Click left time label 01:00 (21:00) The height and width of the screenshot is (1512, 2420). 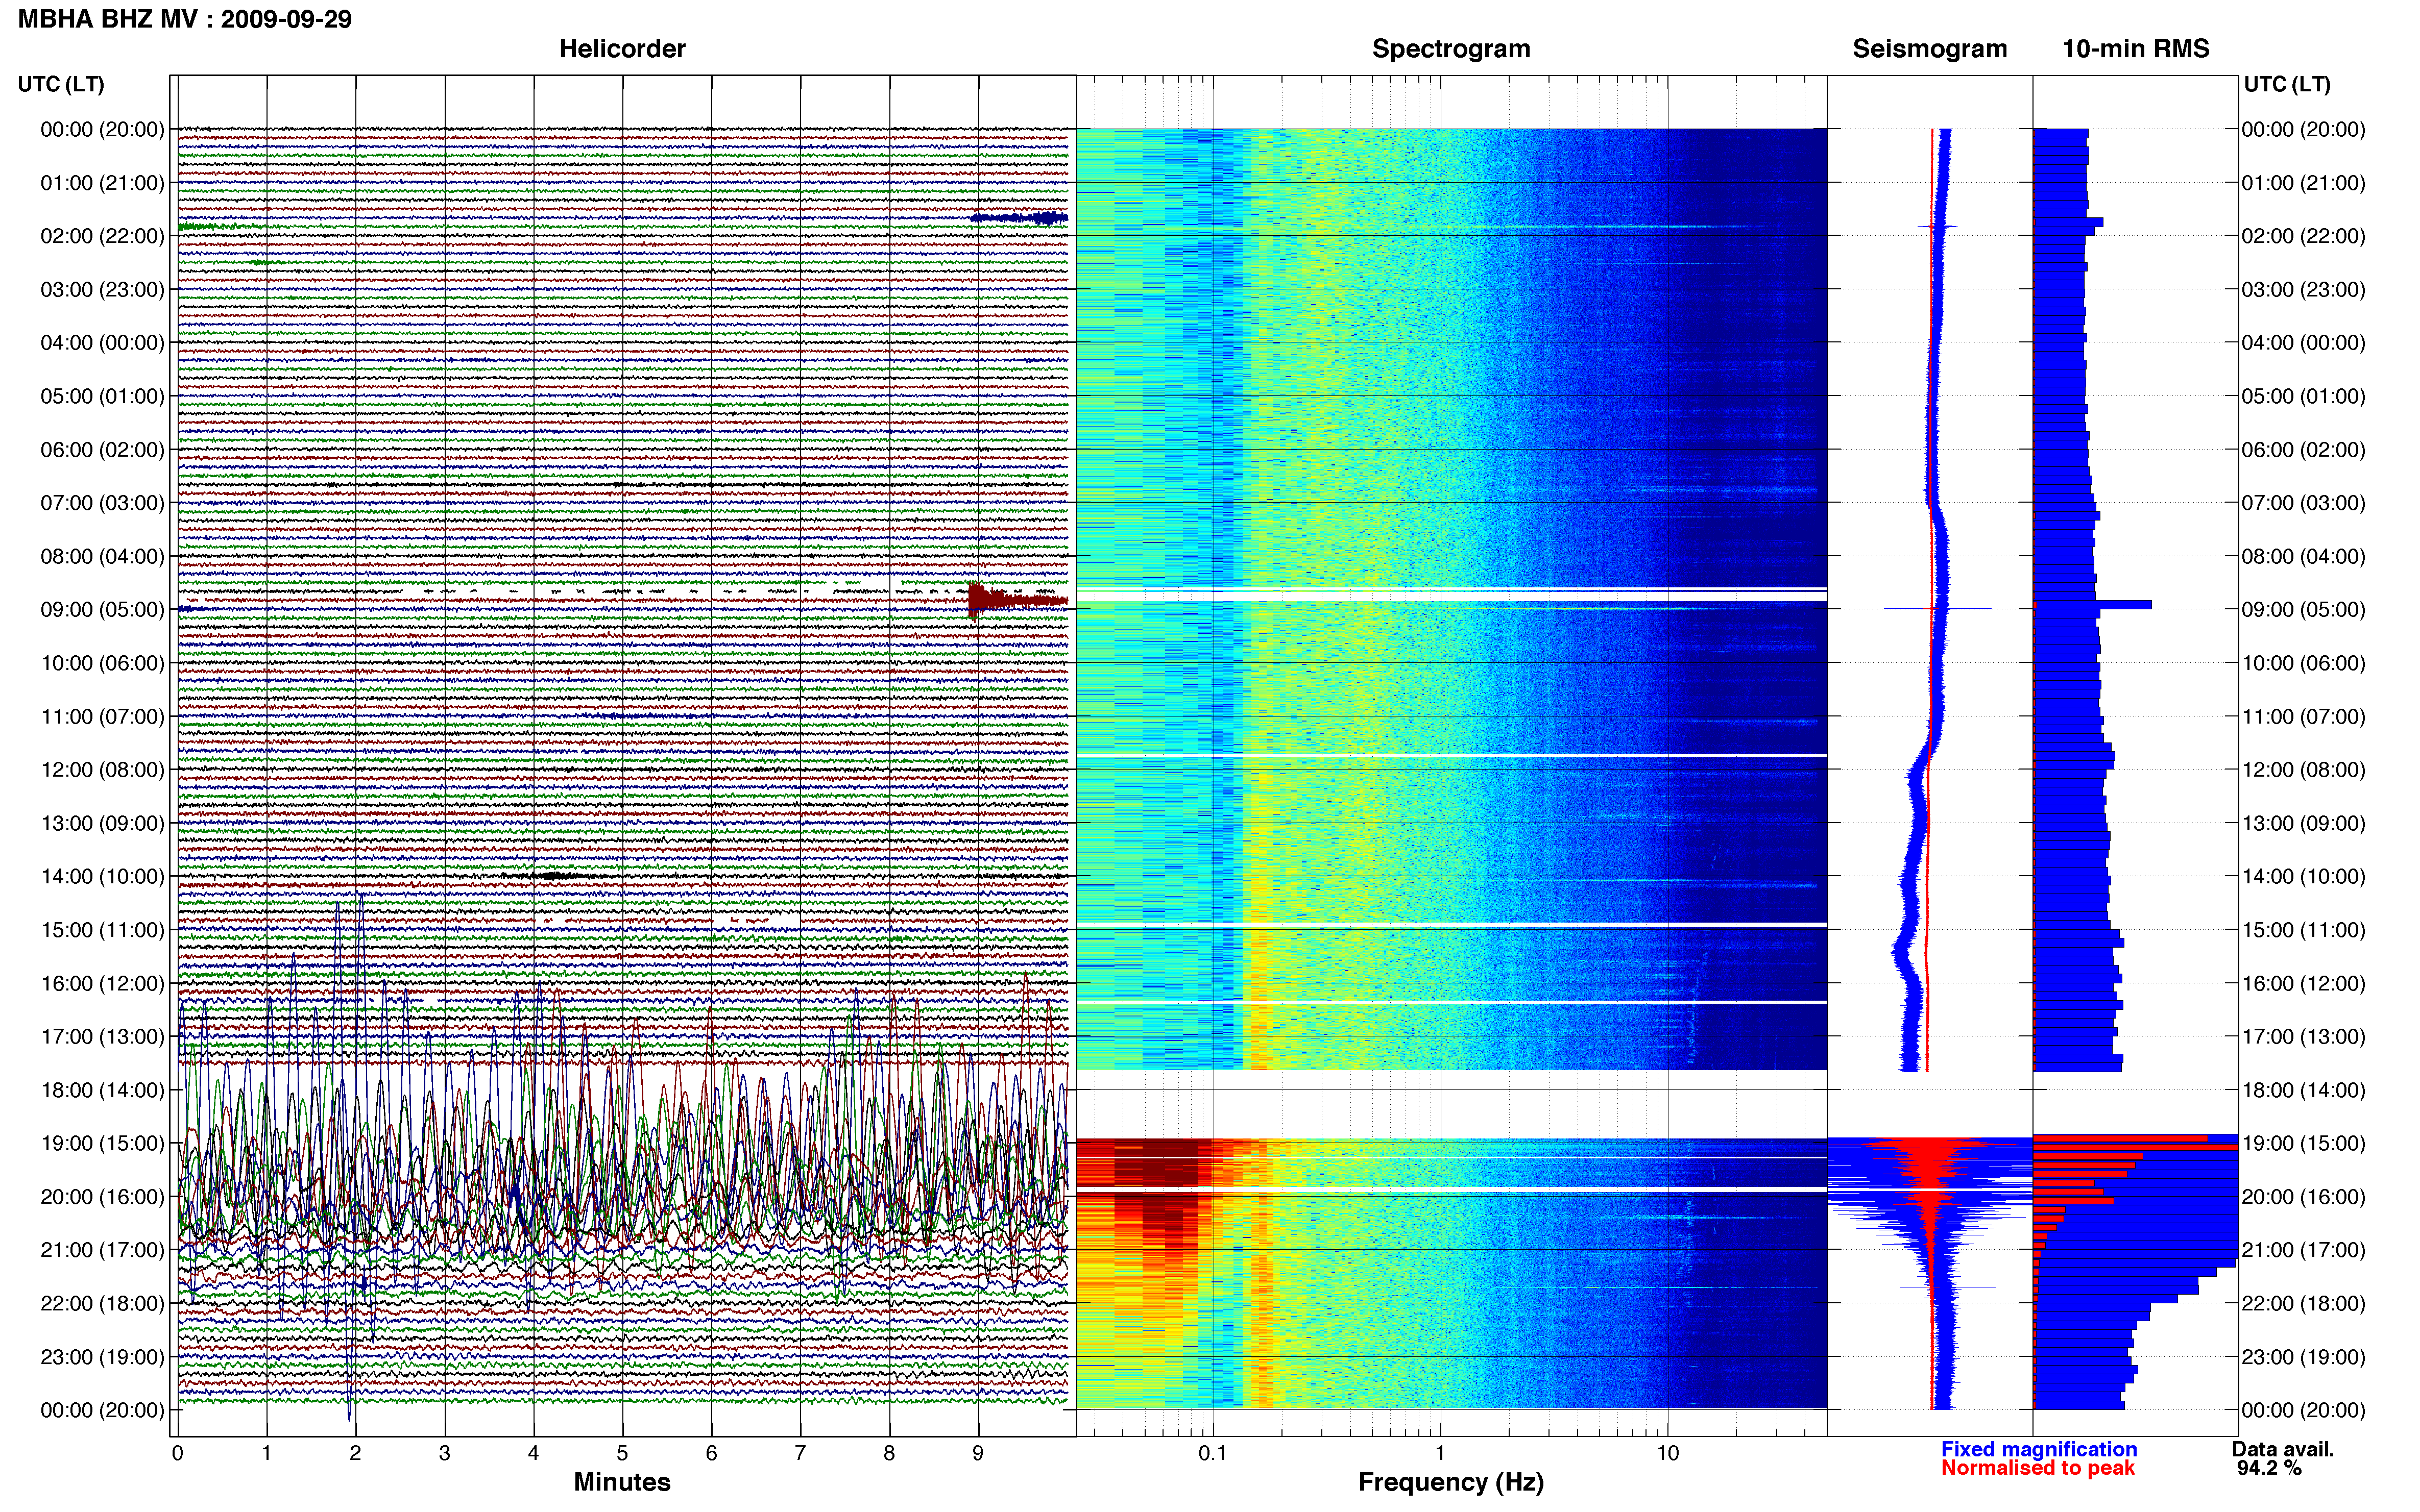tap(102, 183)
